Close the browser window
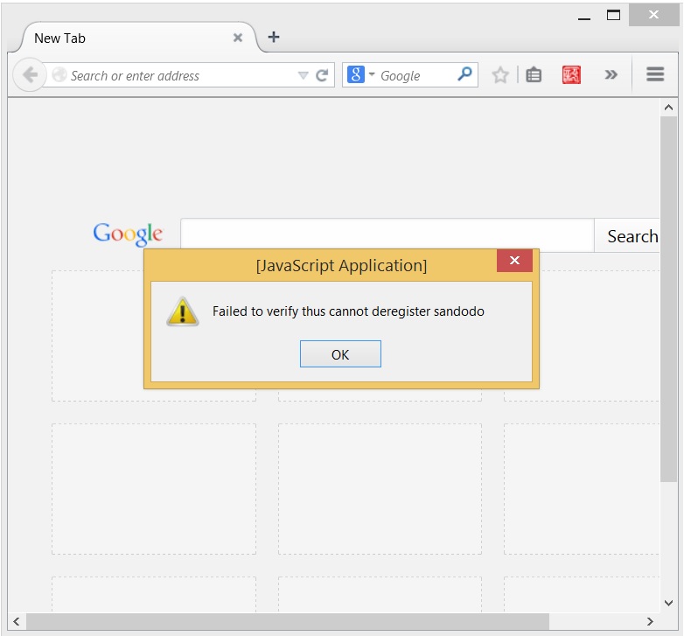This screenshot has width=684, height=636. (x=653, y=15)
